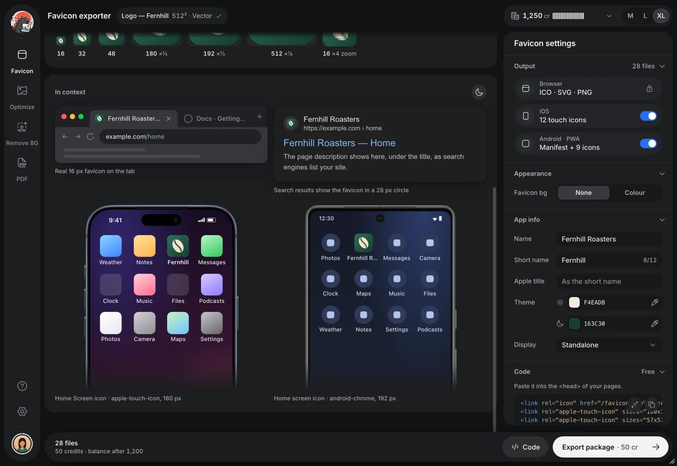Disable iOS touch icons output
The width and height of the screenshot is (677, 466).
[x=648, y=116]
